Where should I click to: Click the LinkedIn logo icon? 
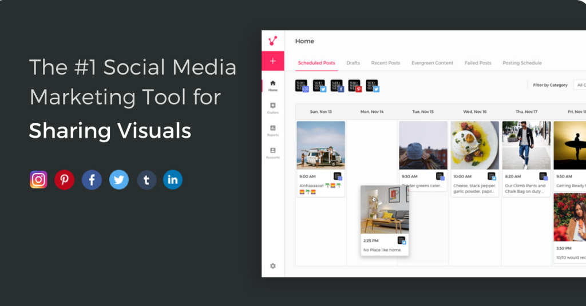[173, 180]
